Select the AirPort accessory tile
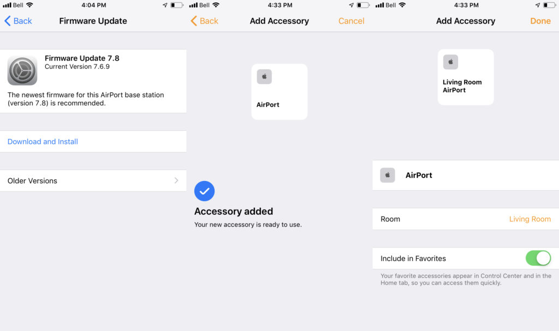The width and height of the screenshot is (559, 331). [x=279, y=92]
